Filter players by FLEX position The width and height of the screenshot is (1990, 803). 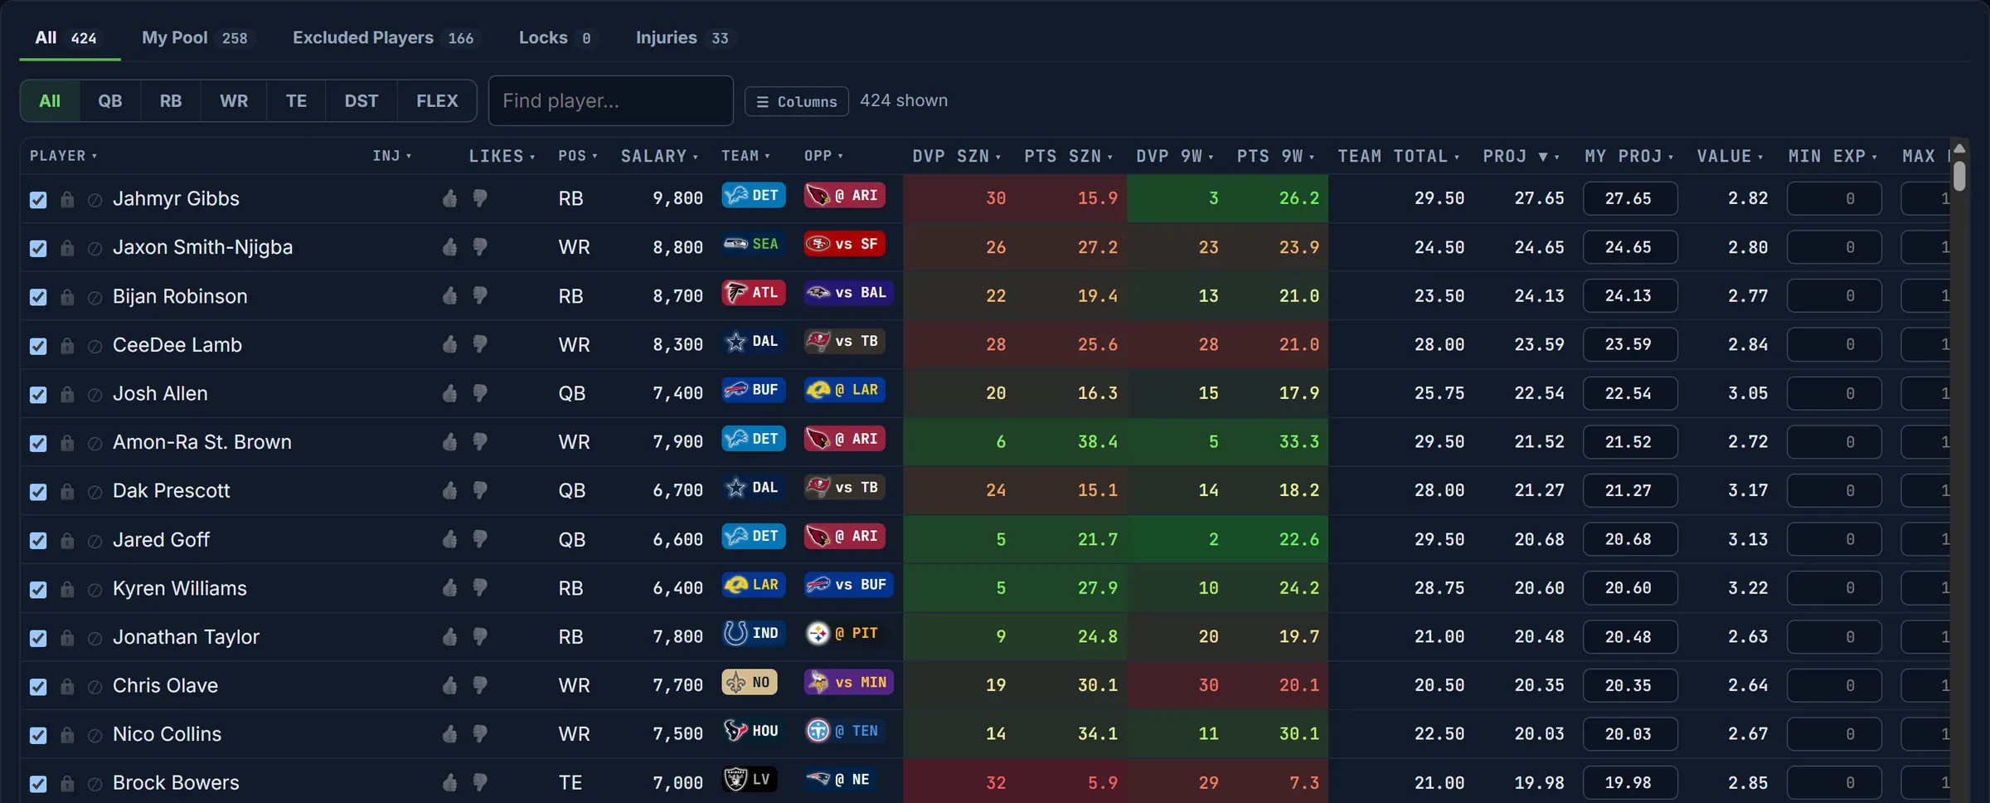[437, 101]
